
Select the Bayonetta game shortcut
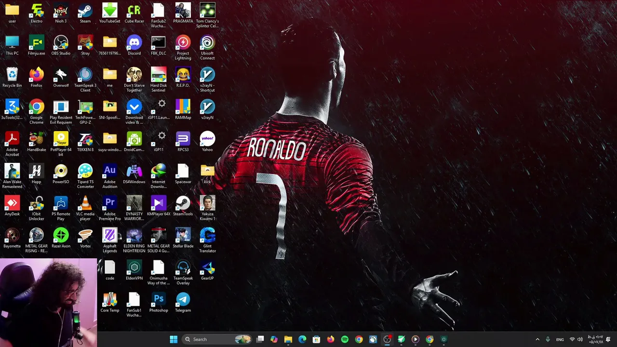(x=12, y=238)
